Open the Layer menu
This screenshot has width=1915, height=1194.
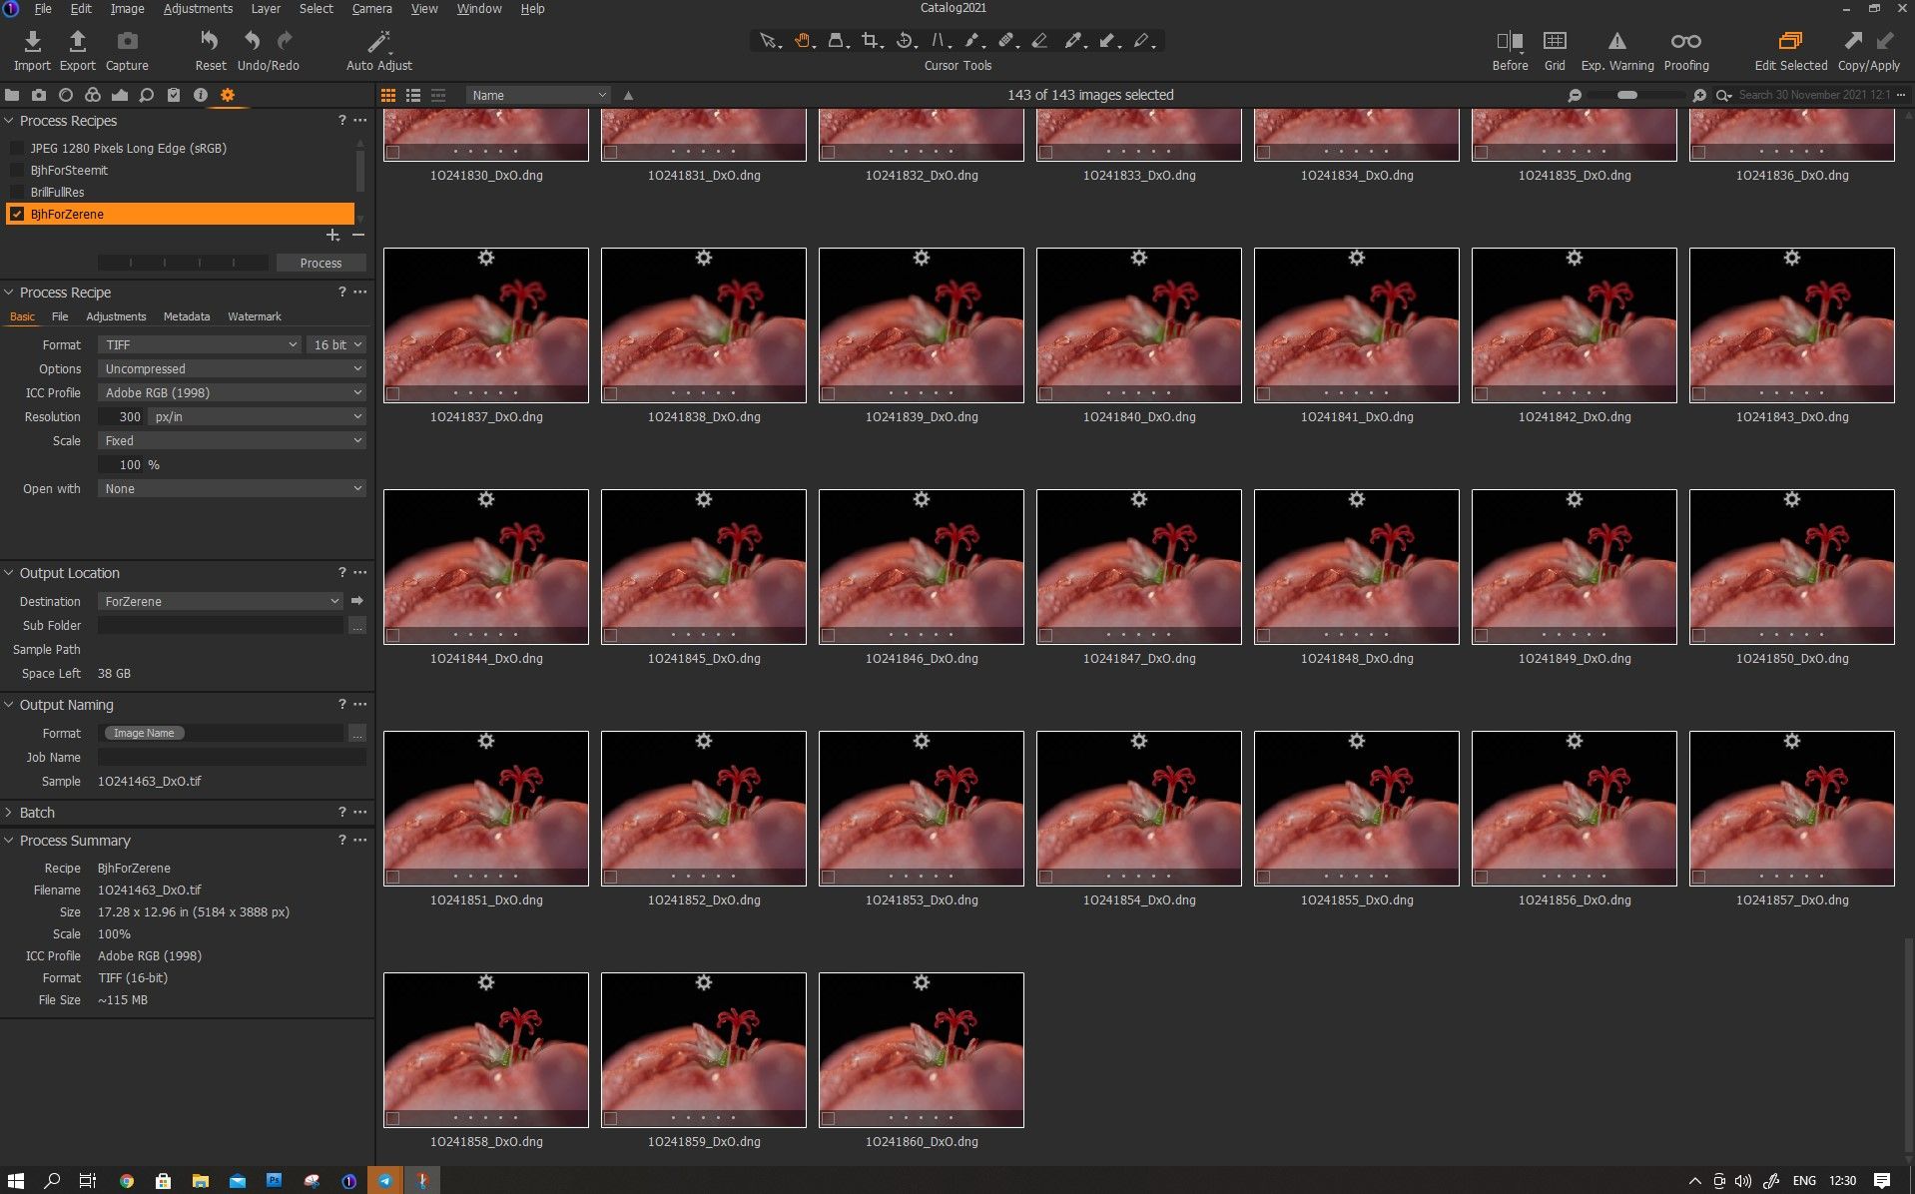click(265, 8)
